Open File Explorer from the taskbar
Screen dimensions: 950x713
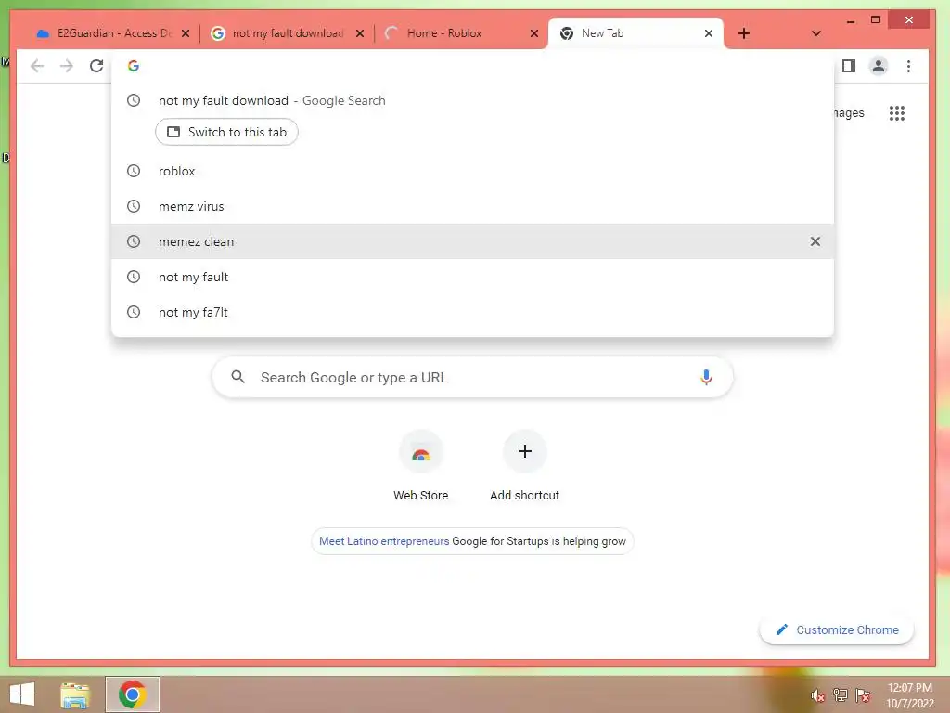point(75,694)
